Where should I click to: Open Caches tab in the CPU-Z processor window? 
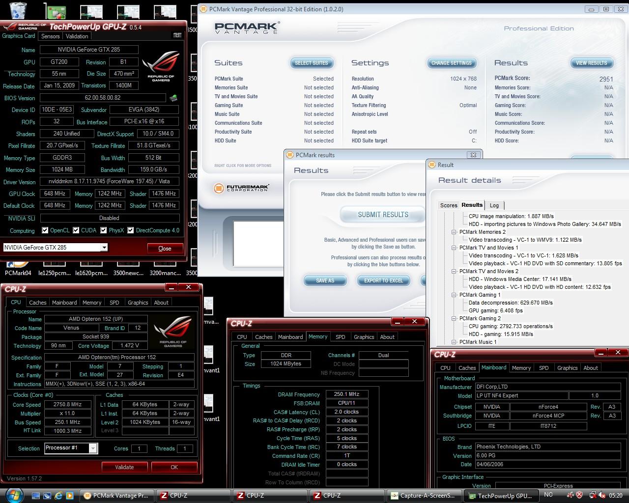[37, 303]
